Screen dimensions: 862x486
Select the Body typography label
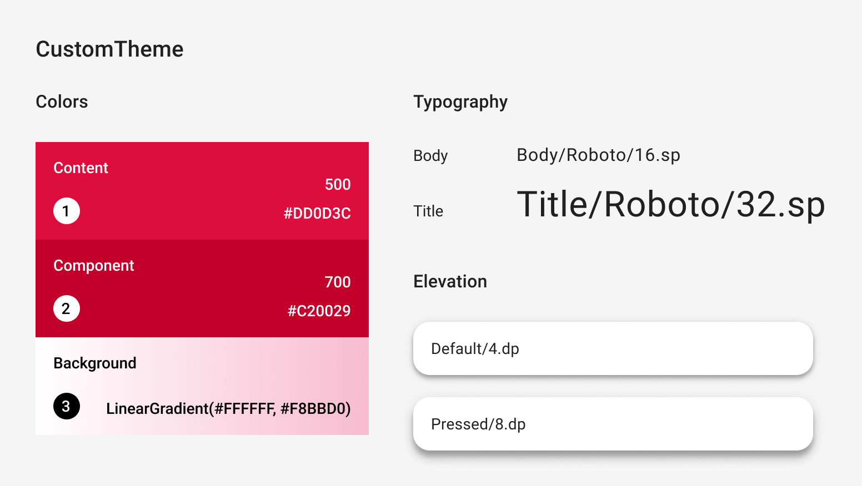(x=430, y=155)
